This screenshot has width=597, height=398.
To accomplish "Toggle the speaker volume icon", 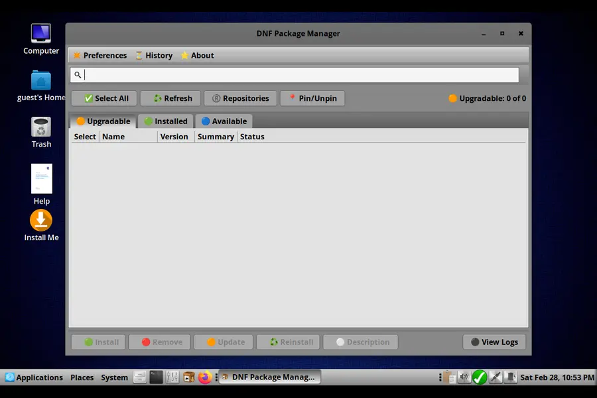I will (464, 377).
